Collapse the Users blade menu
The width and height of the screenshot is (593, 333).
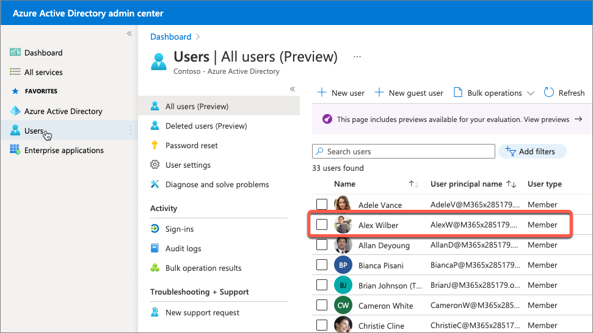[293, 89]
